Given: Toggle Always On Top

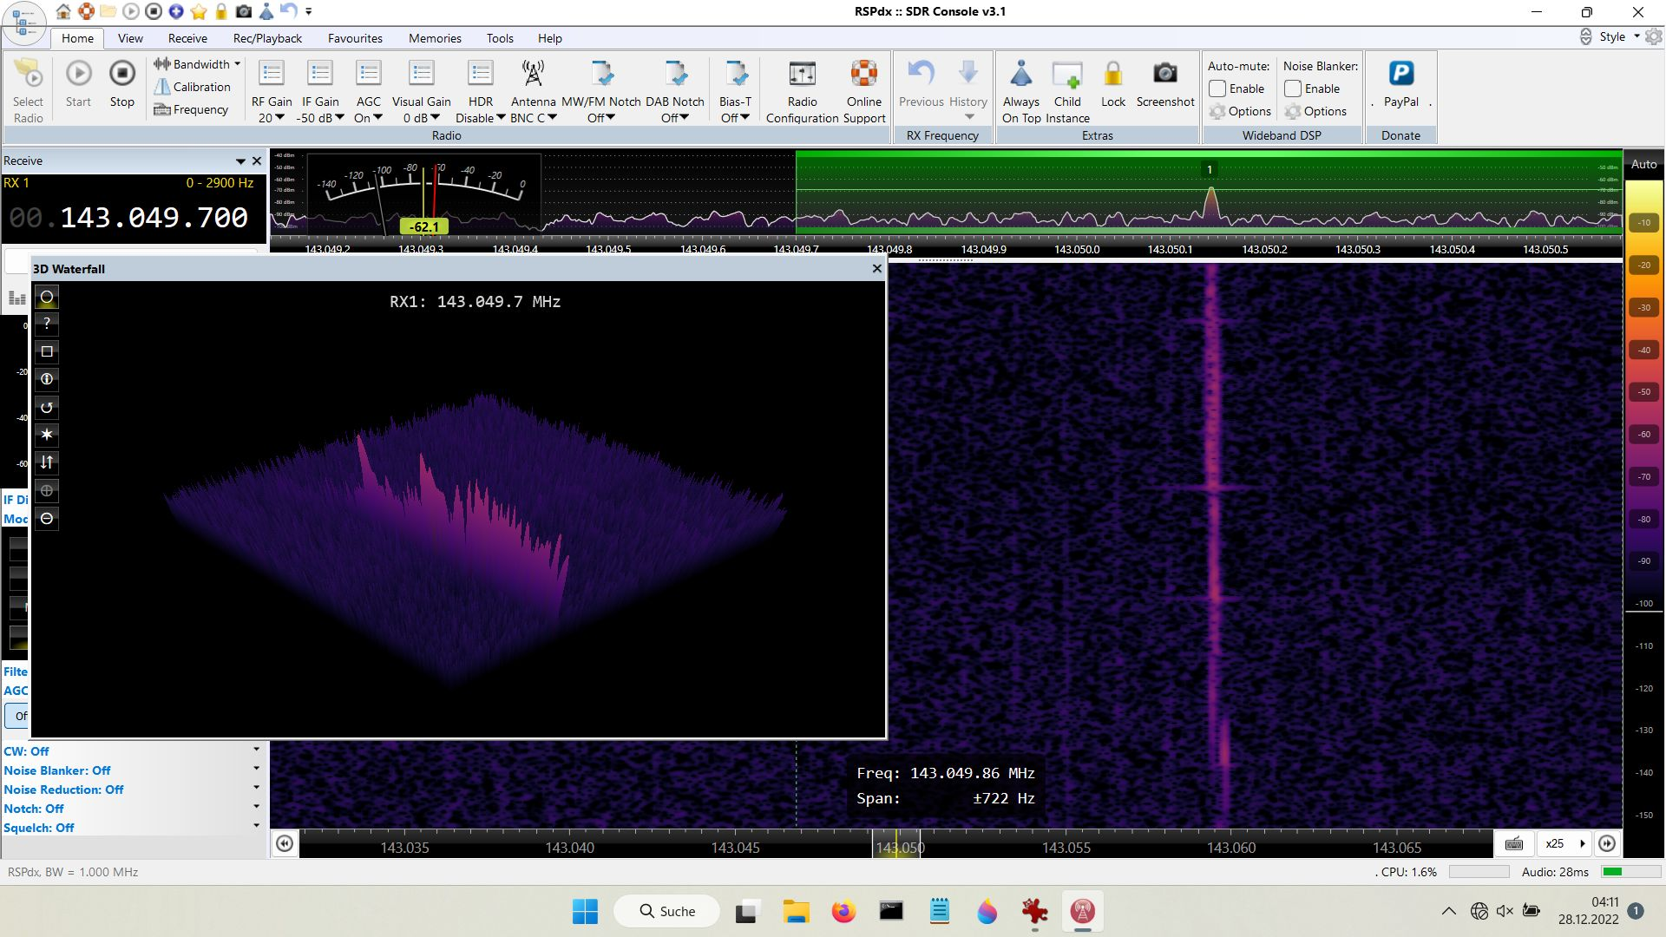Looking at the screenshot, I should [x=1021, y=91].
